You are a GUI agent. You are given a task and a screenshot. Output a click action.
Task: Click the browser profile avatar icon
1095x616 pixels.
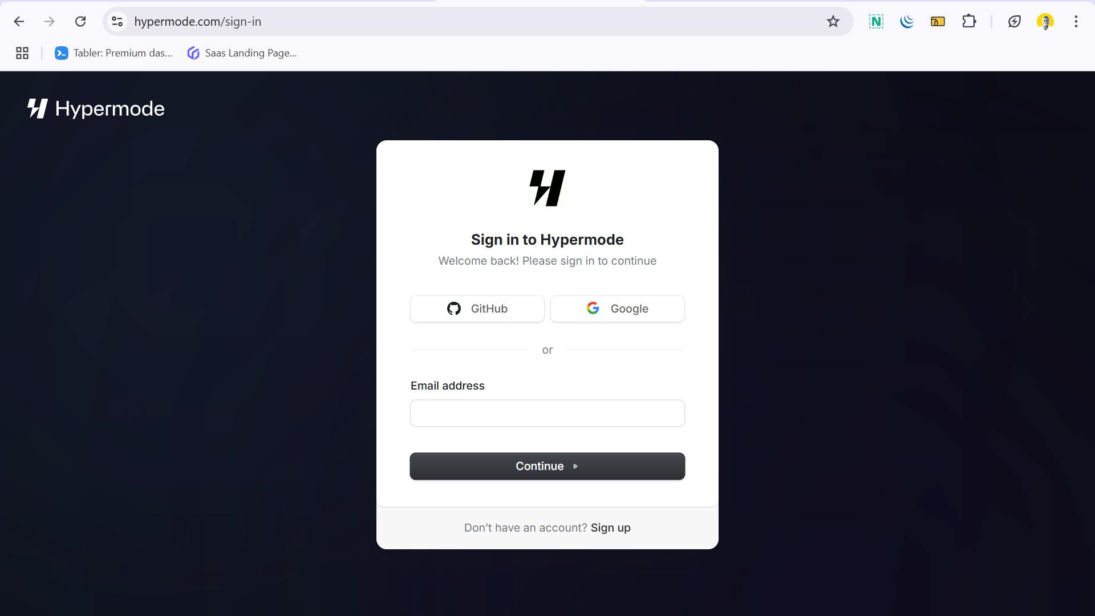pos(1046,21)
